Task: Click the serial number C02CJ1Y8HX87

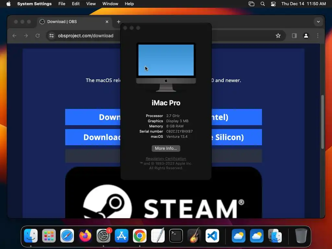Action: pyautogui.click(x=179, y=131)
